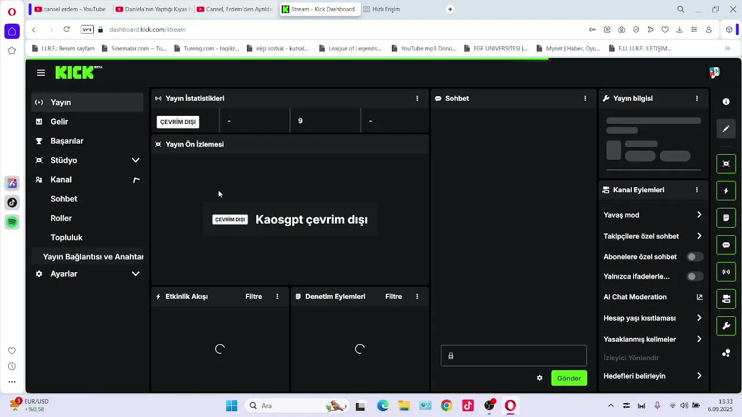This screenshot has width=742, height=417.
Task: Open Yayın bilgisi three-dot menu
Action: coord(697,98)
